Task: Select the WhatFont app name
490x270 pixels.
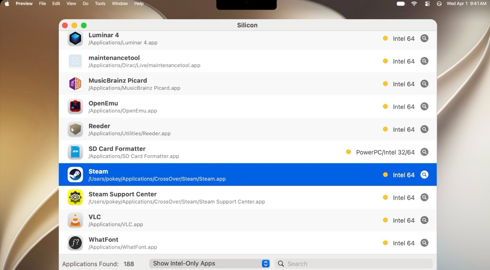Action: pos(103,239)
